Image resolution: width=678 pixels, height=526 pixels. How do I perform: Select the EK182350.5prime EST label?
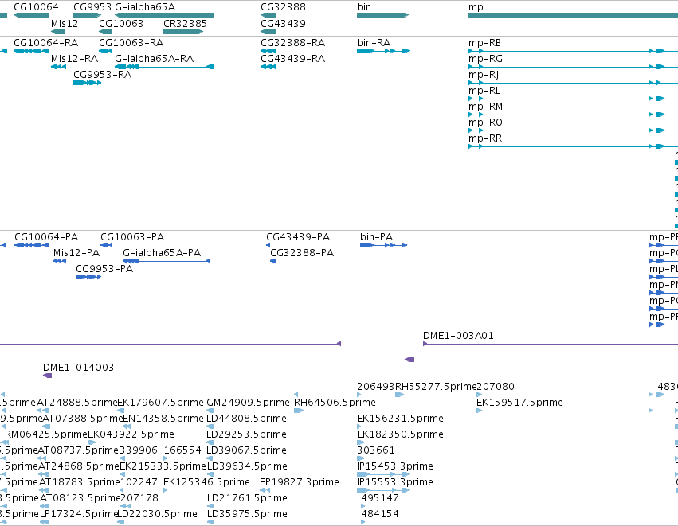(x=401, y=434)
